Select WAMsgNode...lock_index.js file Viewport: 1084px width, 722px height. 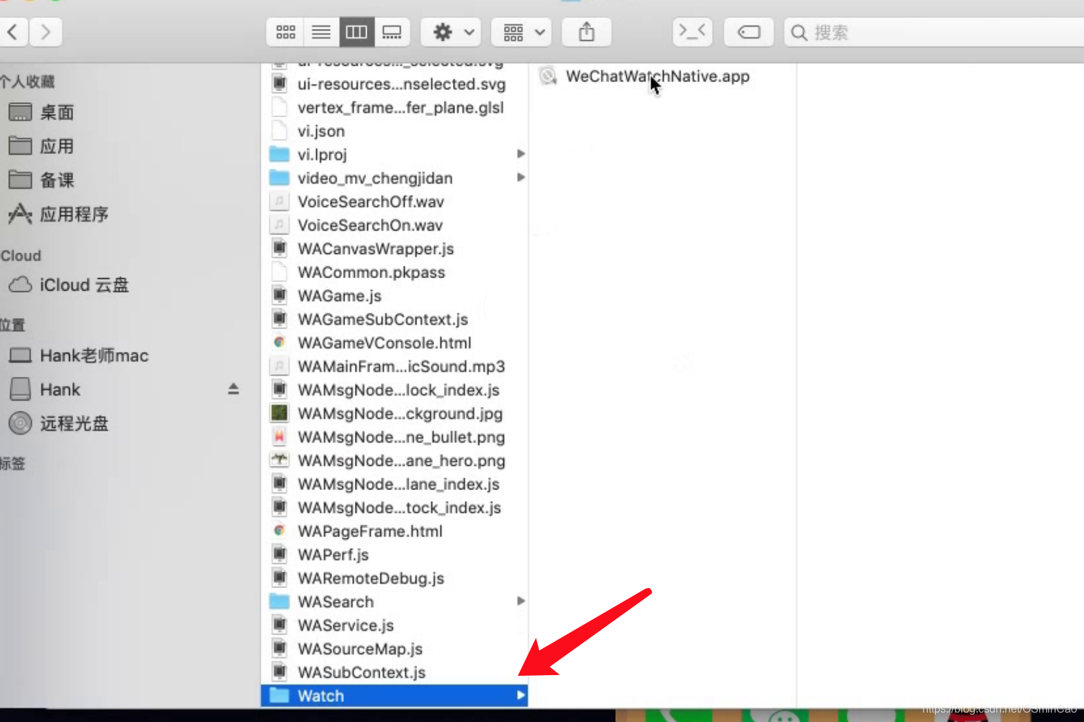[x=394, y=390]
